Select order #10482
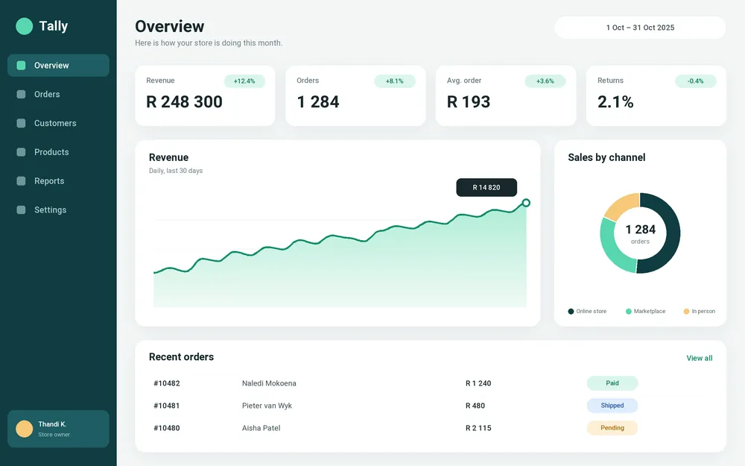Viewport: 745px width, 466px height. [x=167, y=383]
